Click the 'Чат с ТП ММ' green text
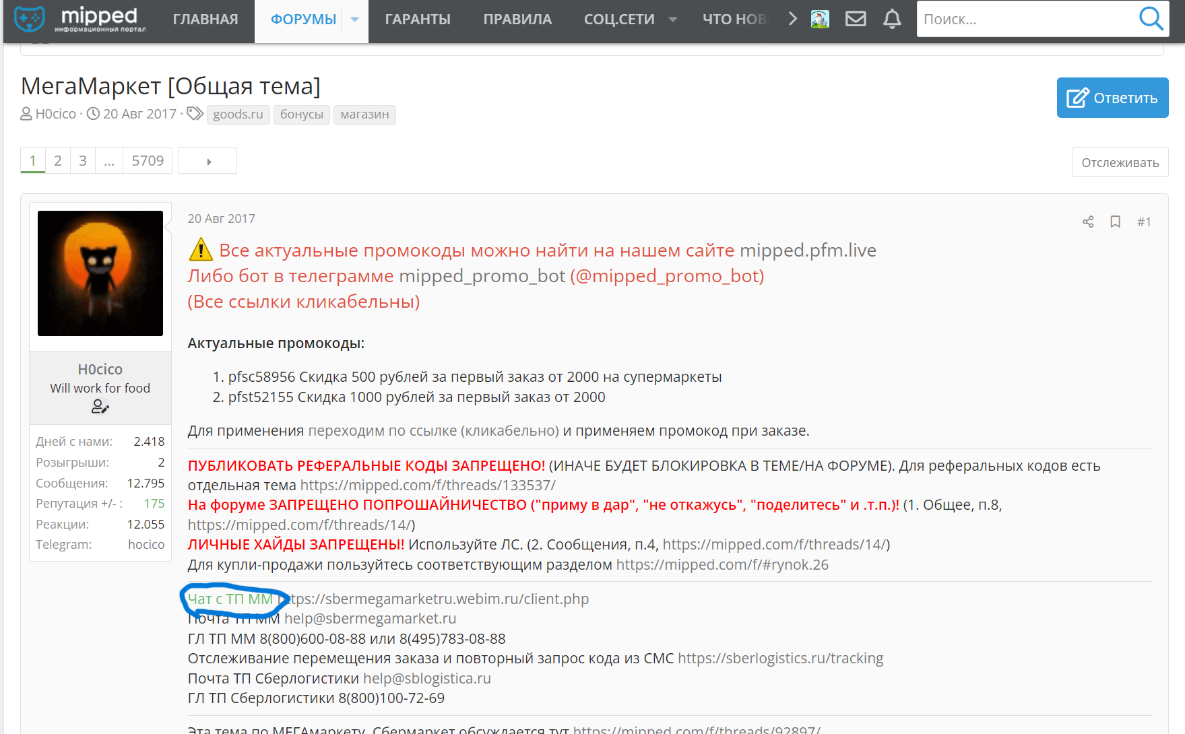Image resolution: width=1185 pixels, height=734 pixels. coord(230,599)
